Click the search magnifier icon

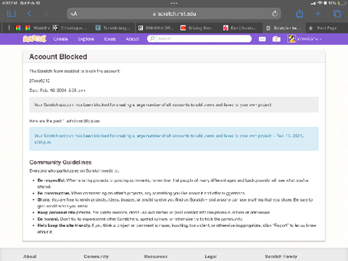(x=152, y=38)
